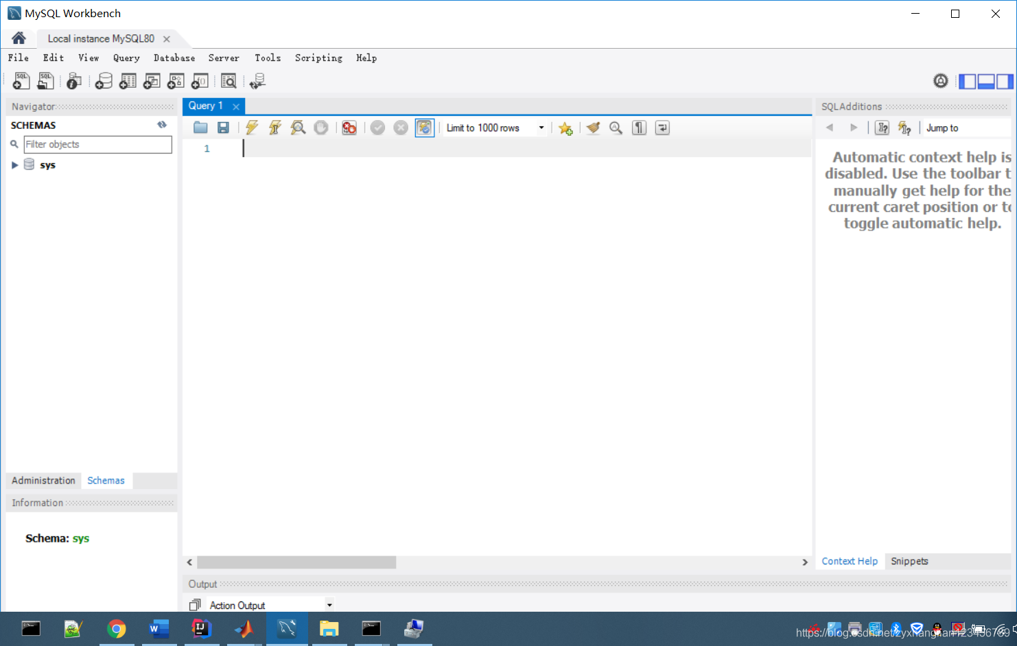
Task: Open Chrome from the taskbar
Action: tap(117, 629)
